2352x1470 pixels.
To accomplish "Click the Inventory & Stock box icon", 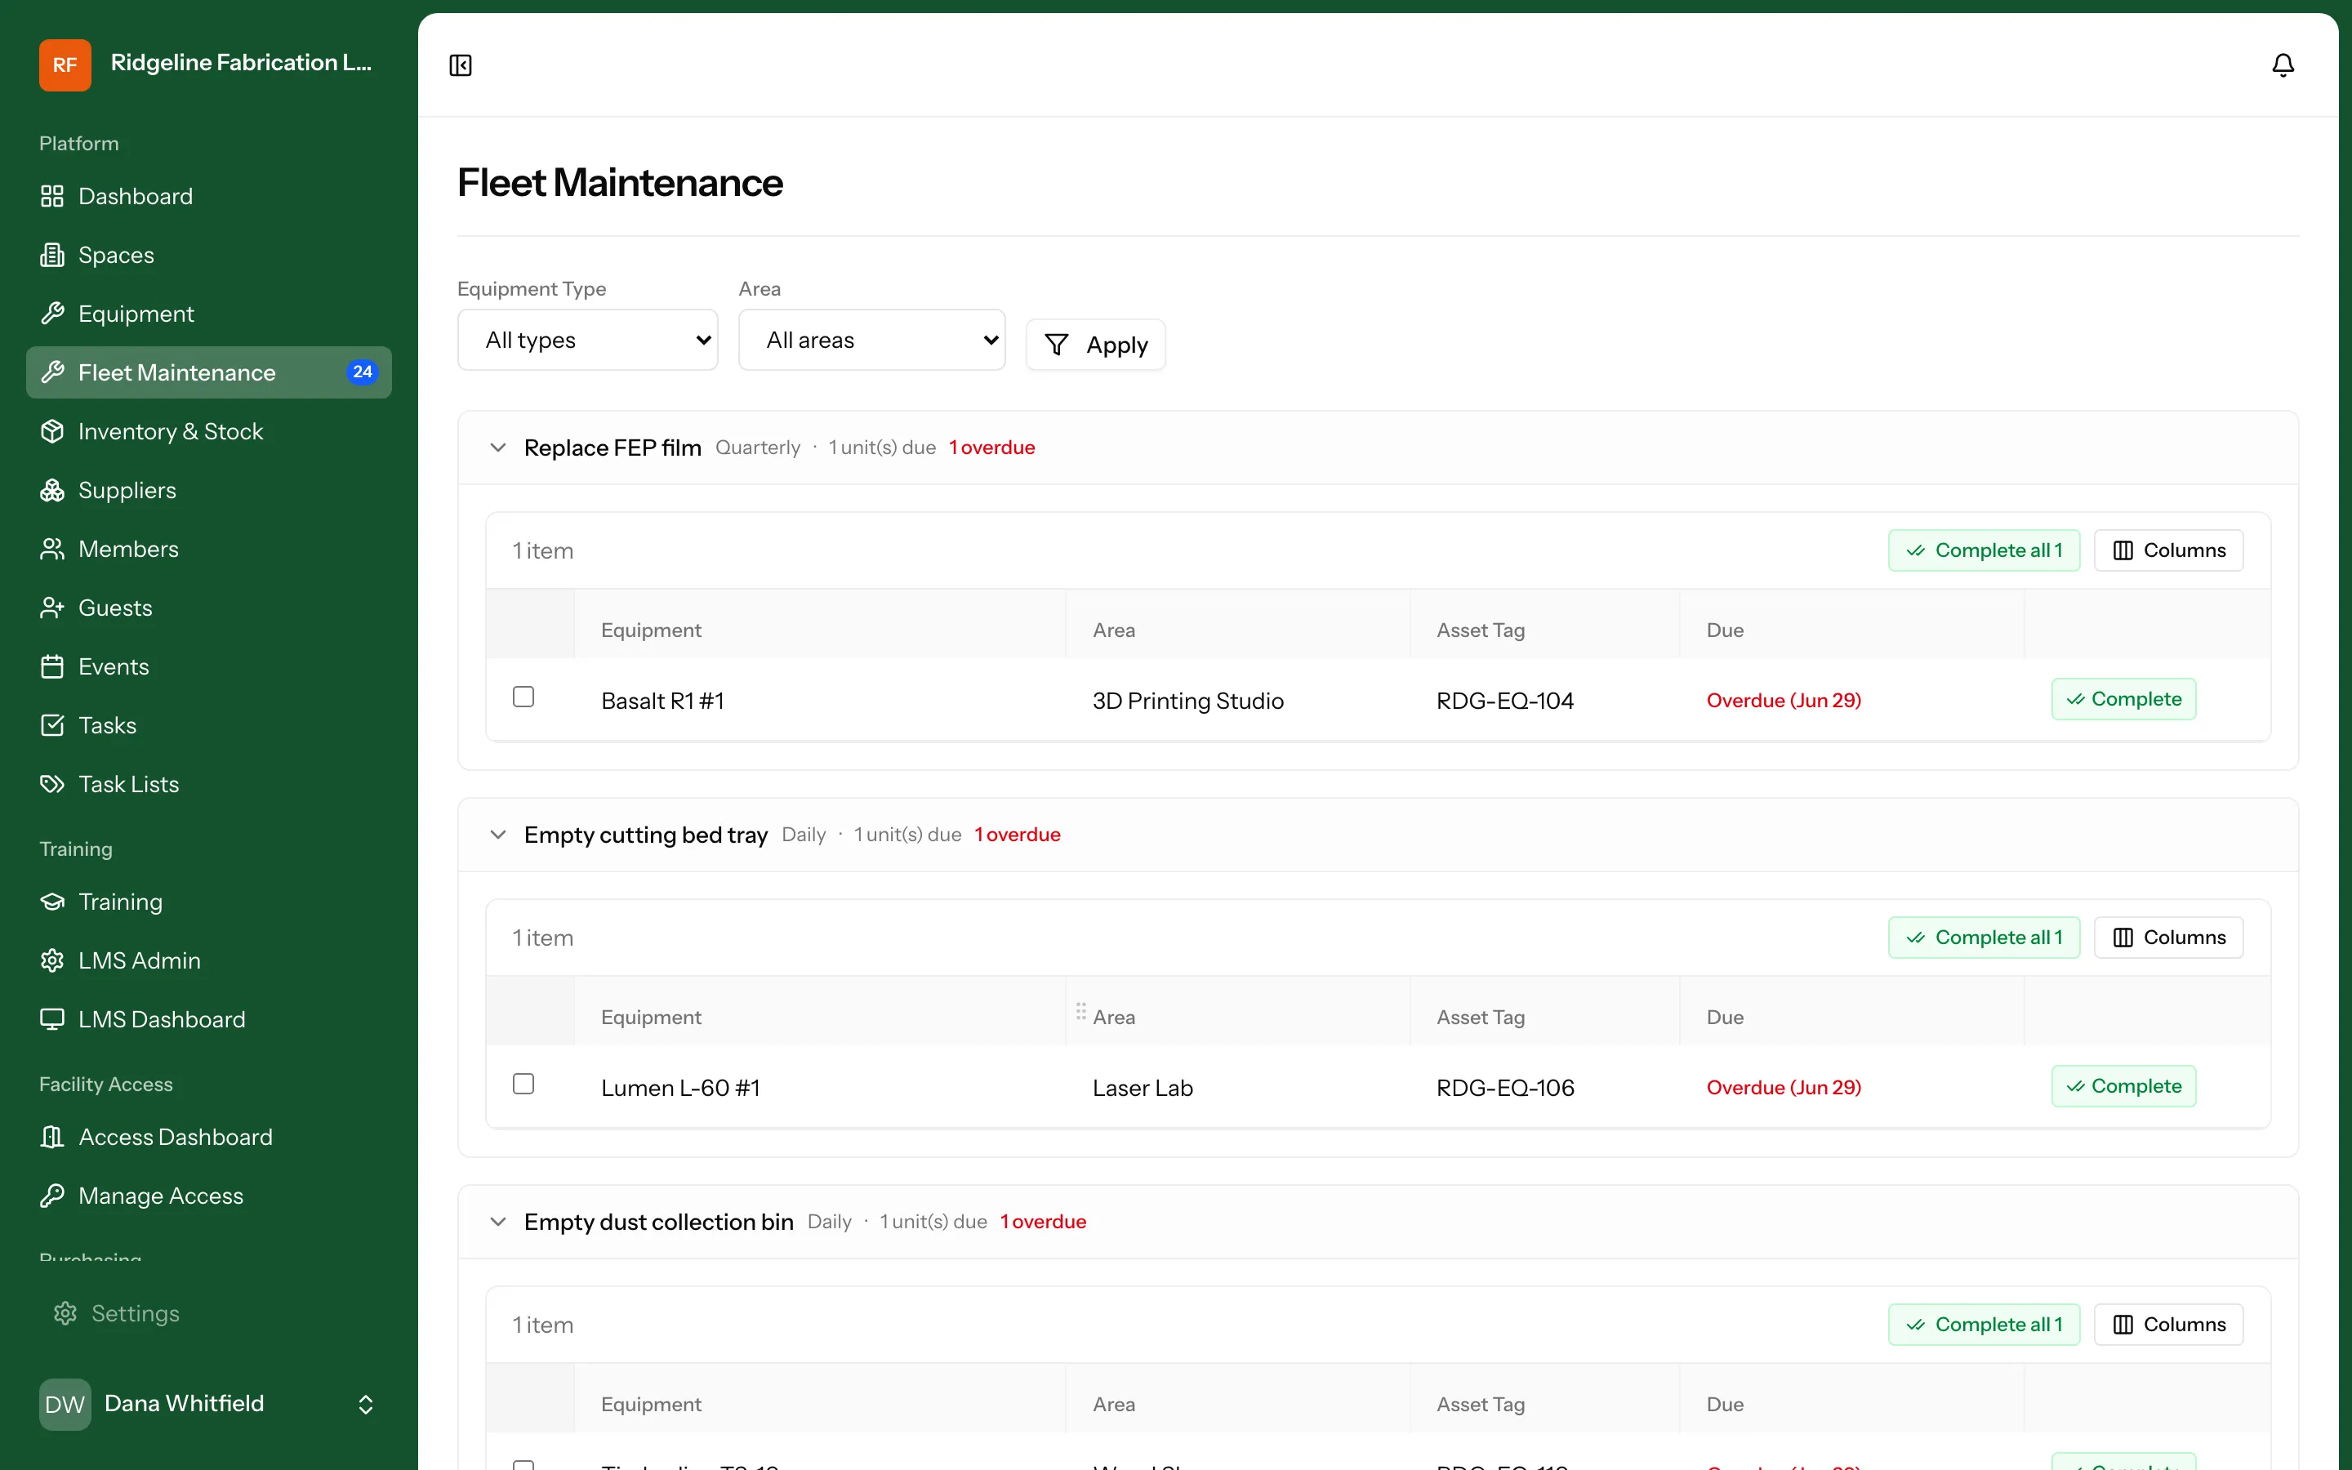I will point(52,432).
